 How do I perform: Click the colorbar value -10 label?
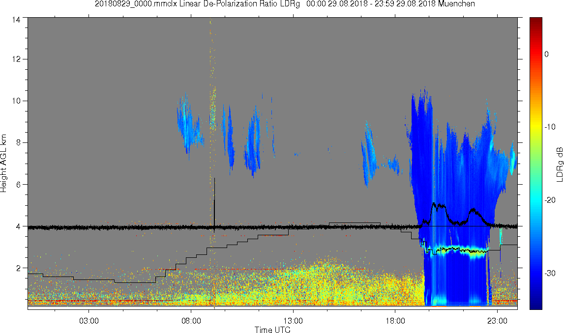pyautogui.click(x=550, y=127)
